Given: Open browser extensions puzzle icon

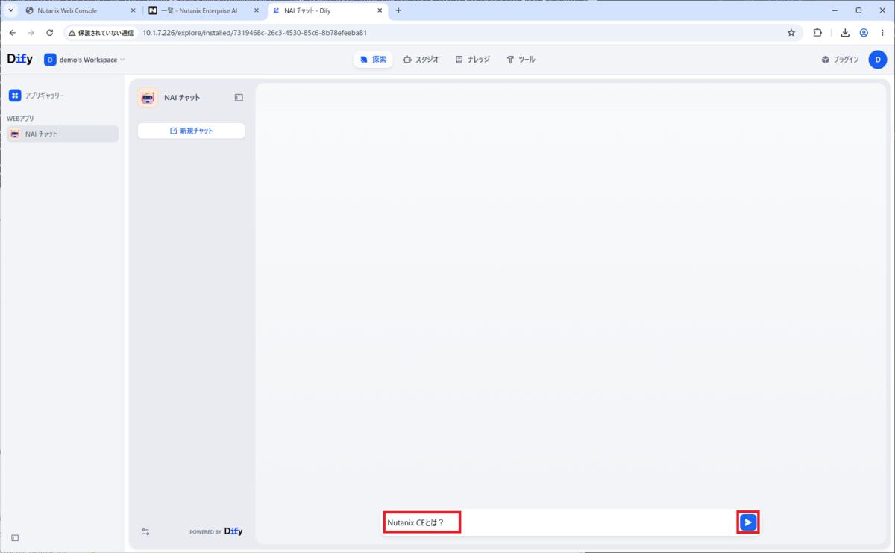Looking at the screenshot, I should 817,33.
